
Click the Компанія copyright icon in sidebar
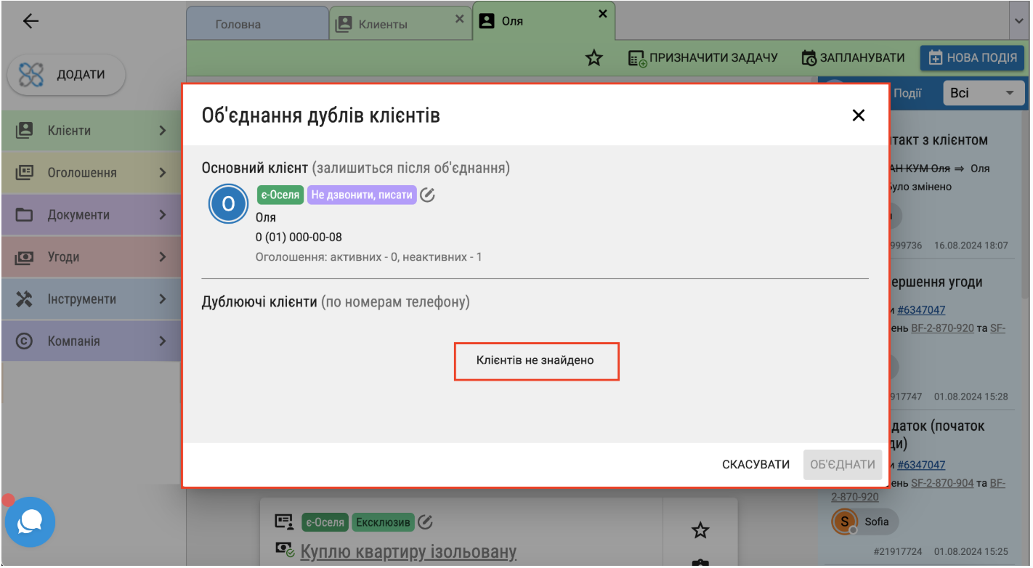click(x=25, y=341)
